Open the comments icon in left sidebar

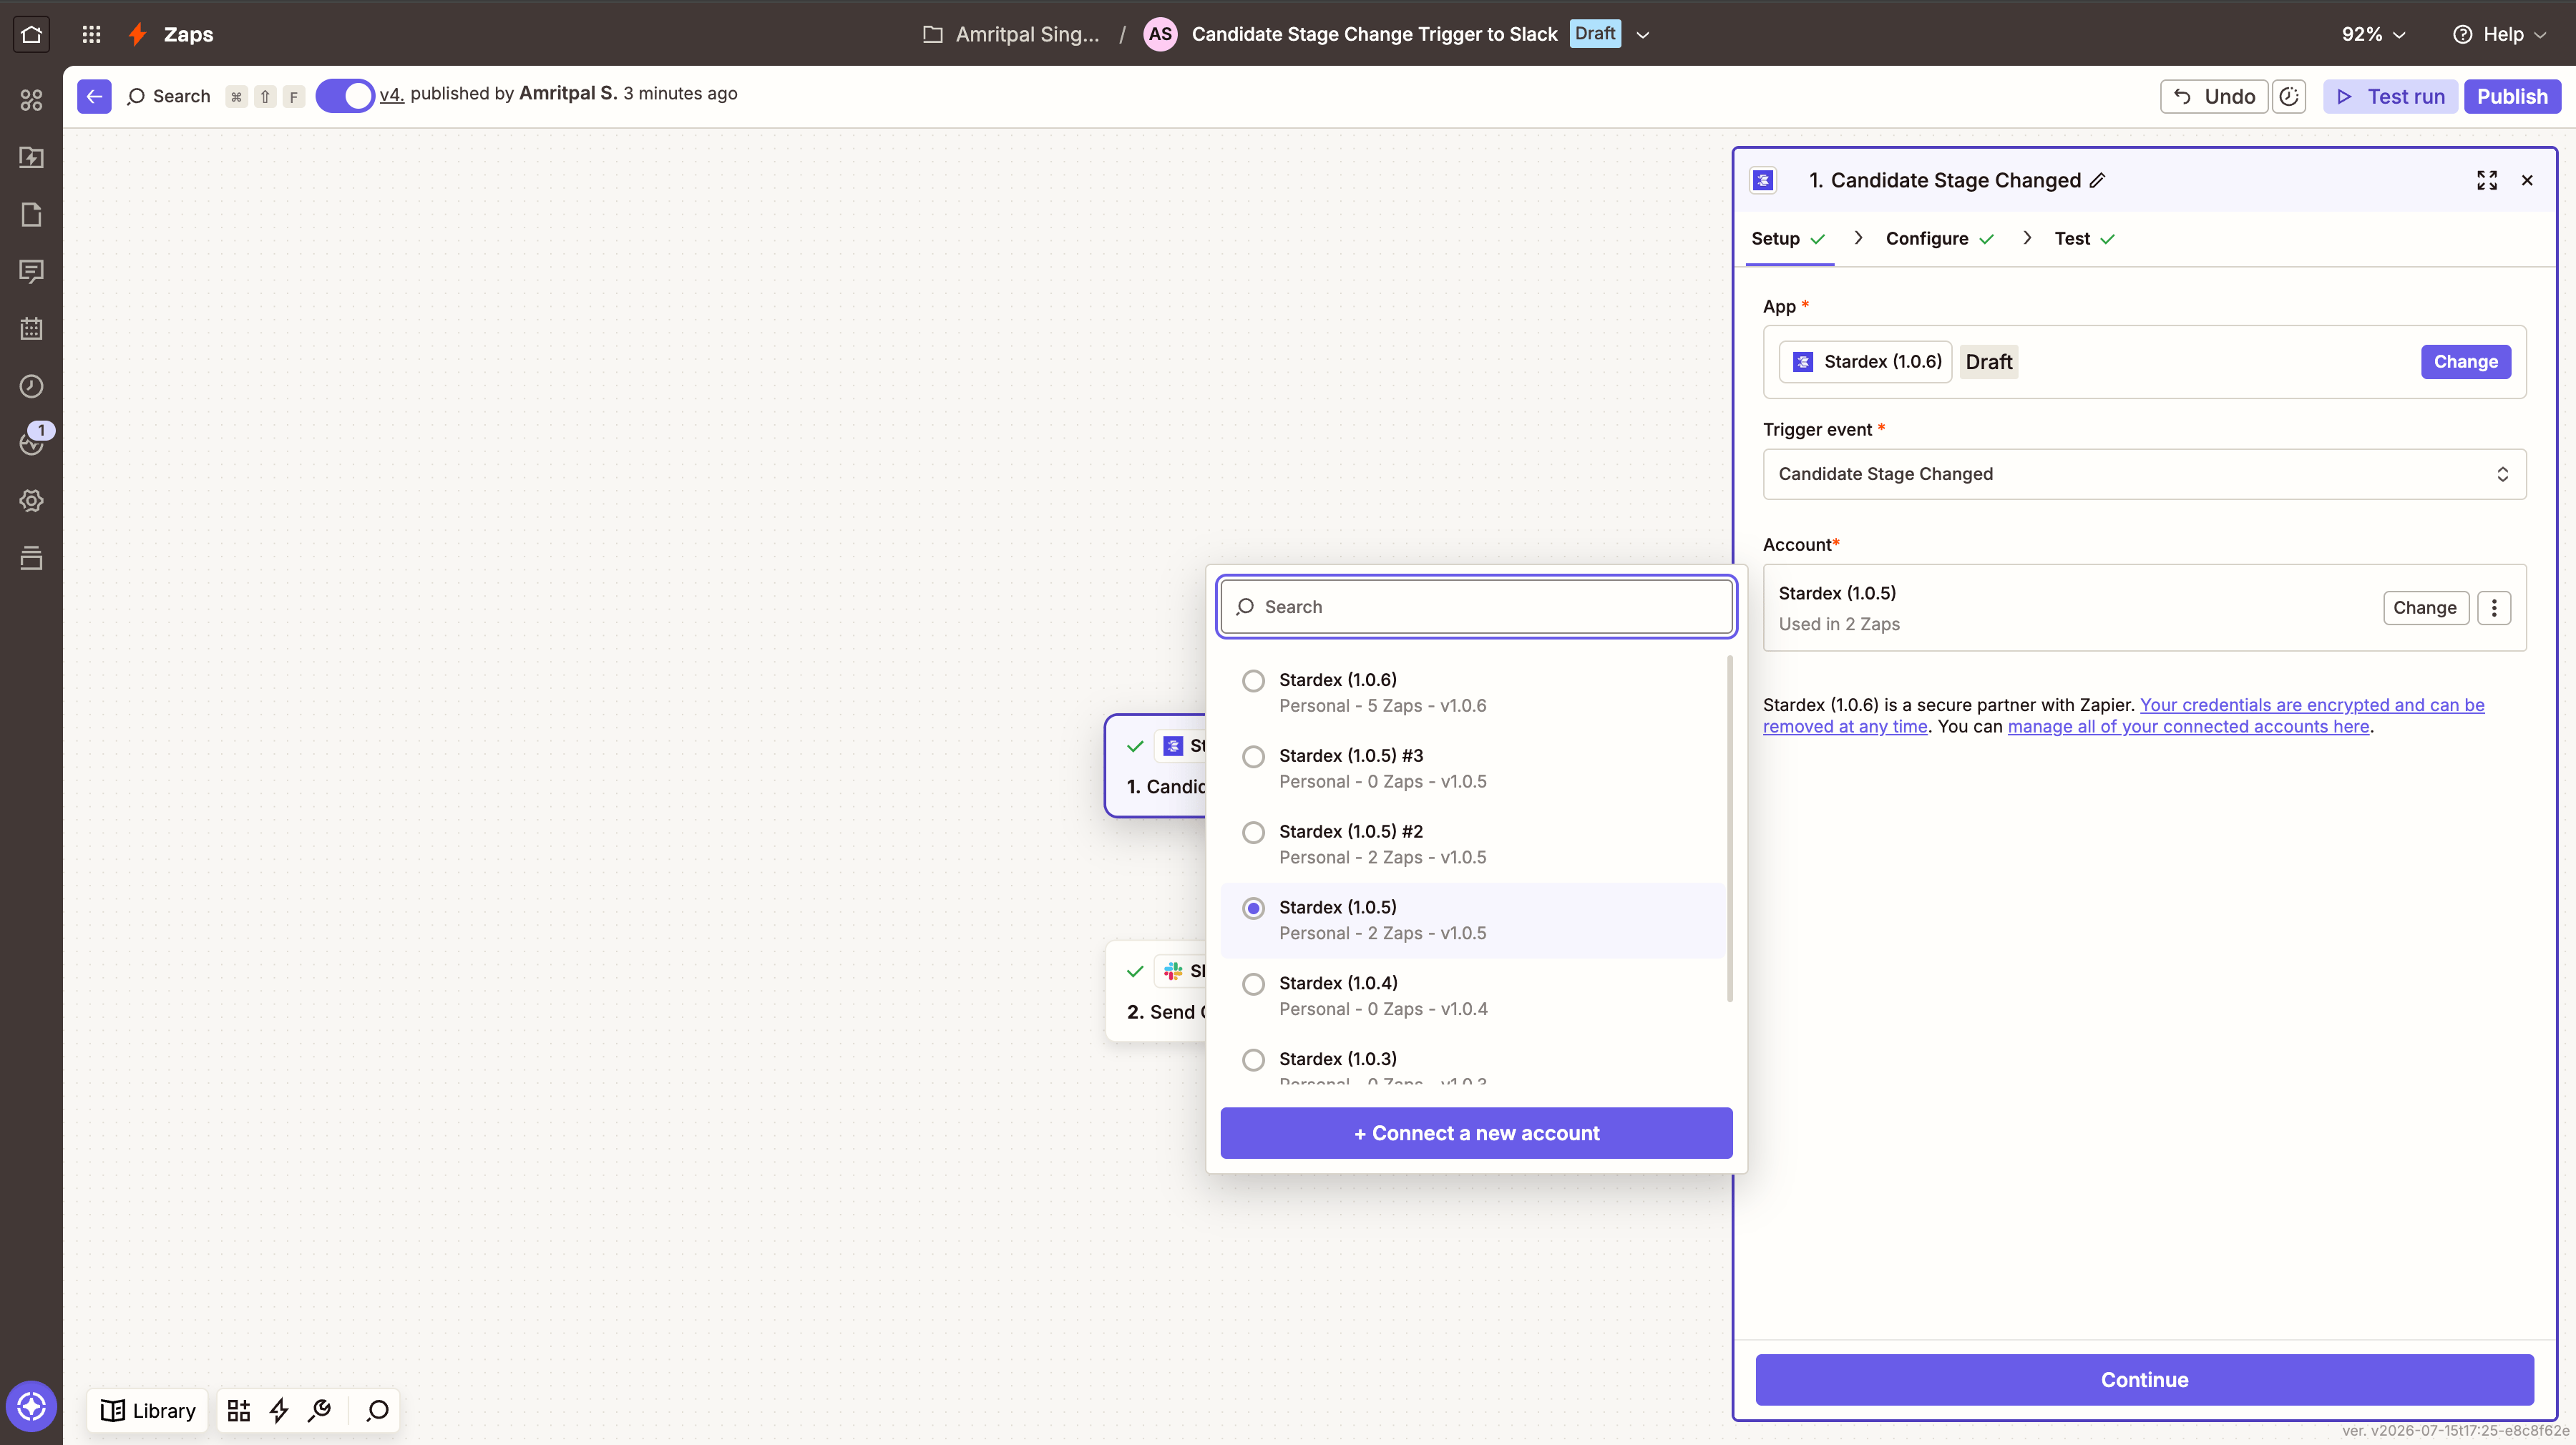click(31, 271)
